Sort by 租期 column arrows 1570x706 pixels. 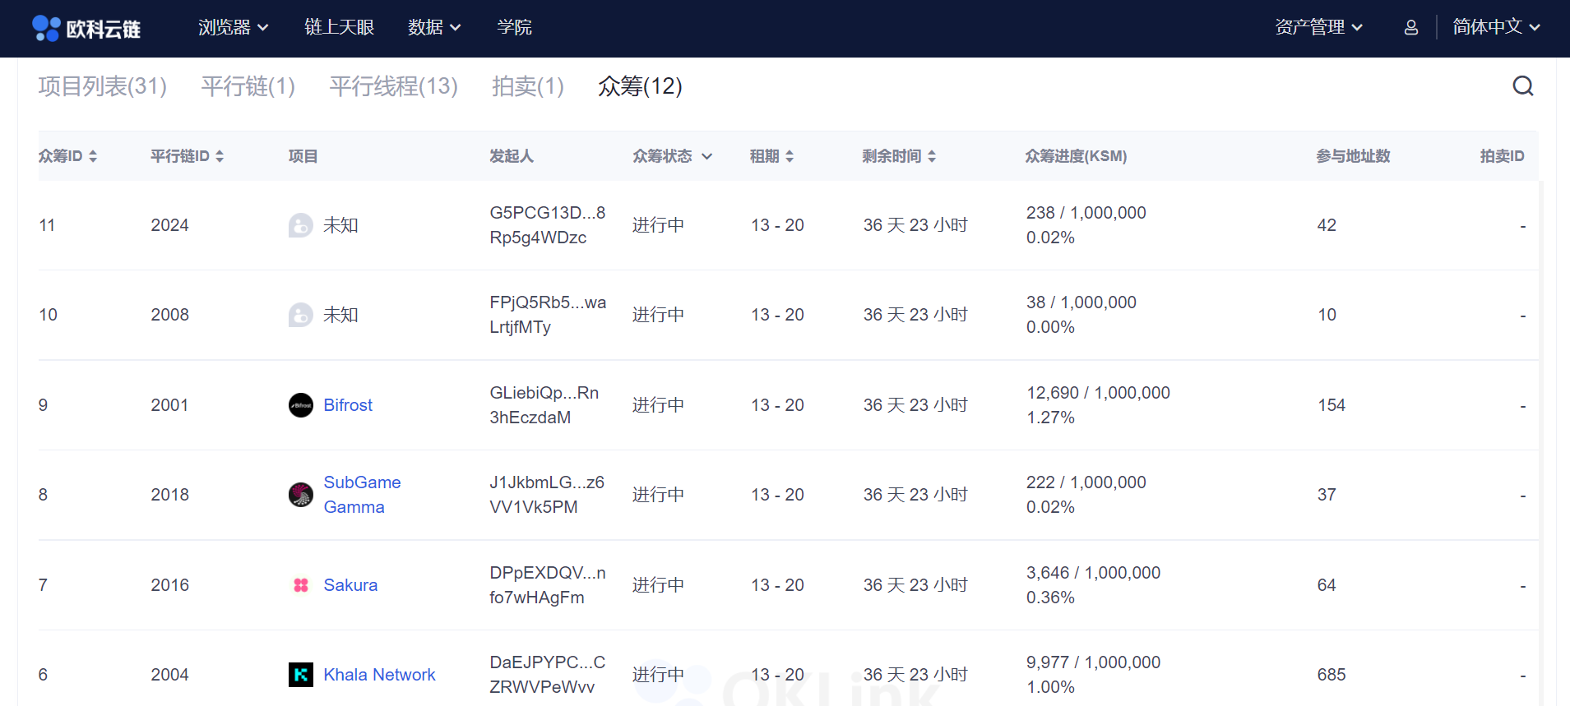pyautogui.click(x=790, y=156)
